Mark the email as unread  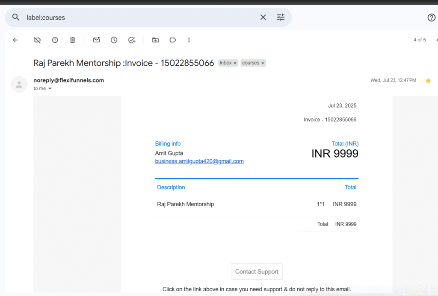click(x=96, y=40)
